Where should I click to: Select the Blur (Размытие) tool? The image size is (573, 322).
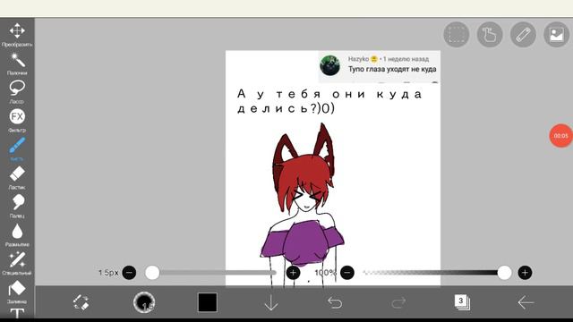[17, 234]
